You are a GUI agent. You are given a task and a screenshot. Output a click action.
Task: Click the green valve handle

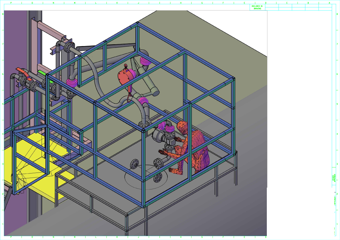click(41, 72)
